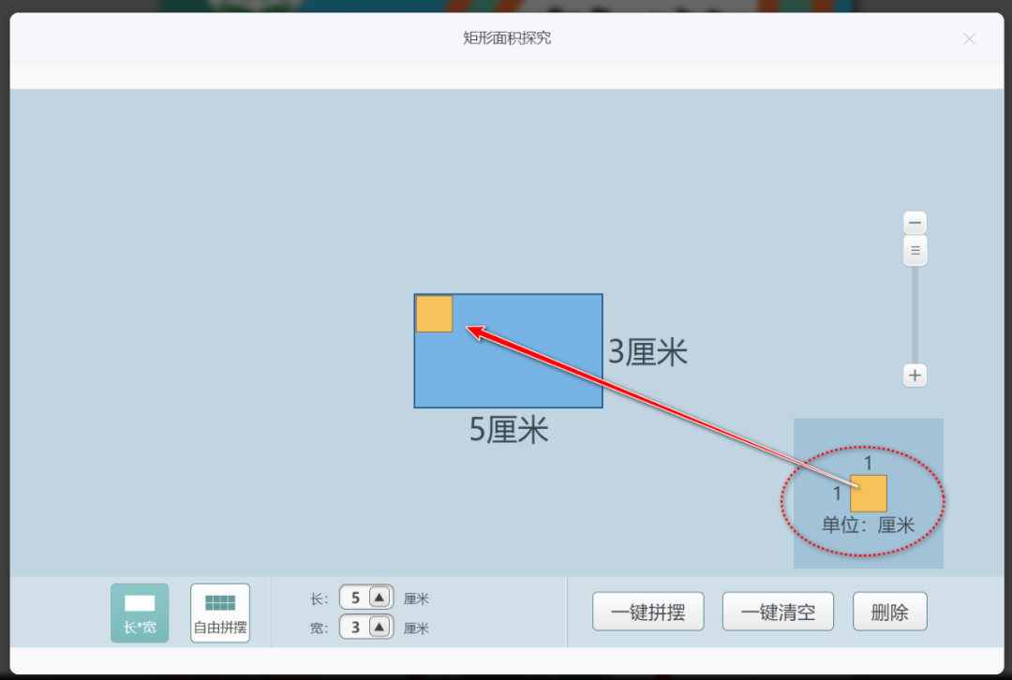Click the orange unit square tile labeled 单位：厘米
Screen dimensions: 1012x680
point(867,494)
